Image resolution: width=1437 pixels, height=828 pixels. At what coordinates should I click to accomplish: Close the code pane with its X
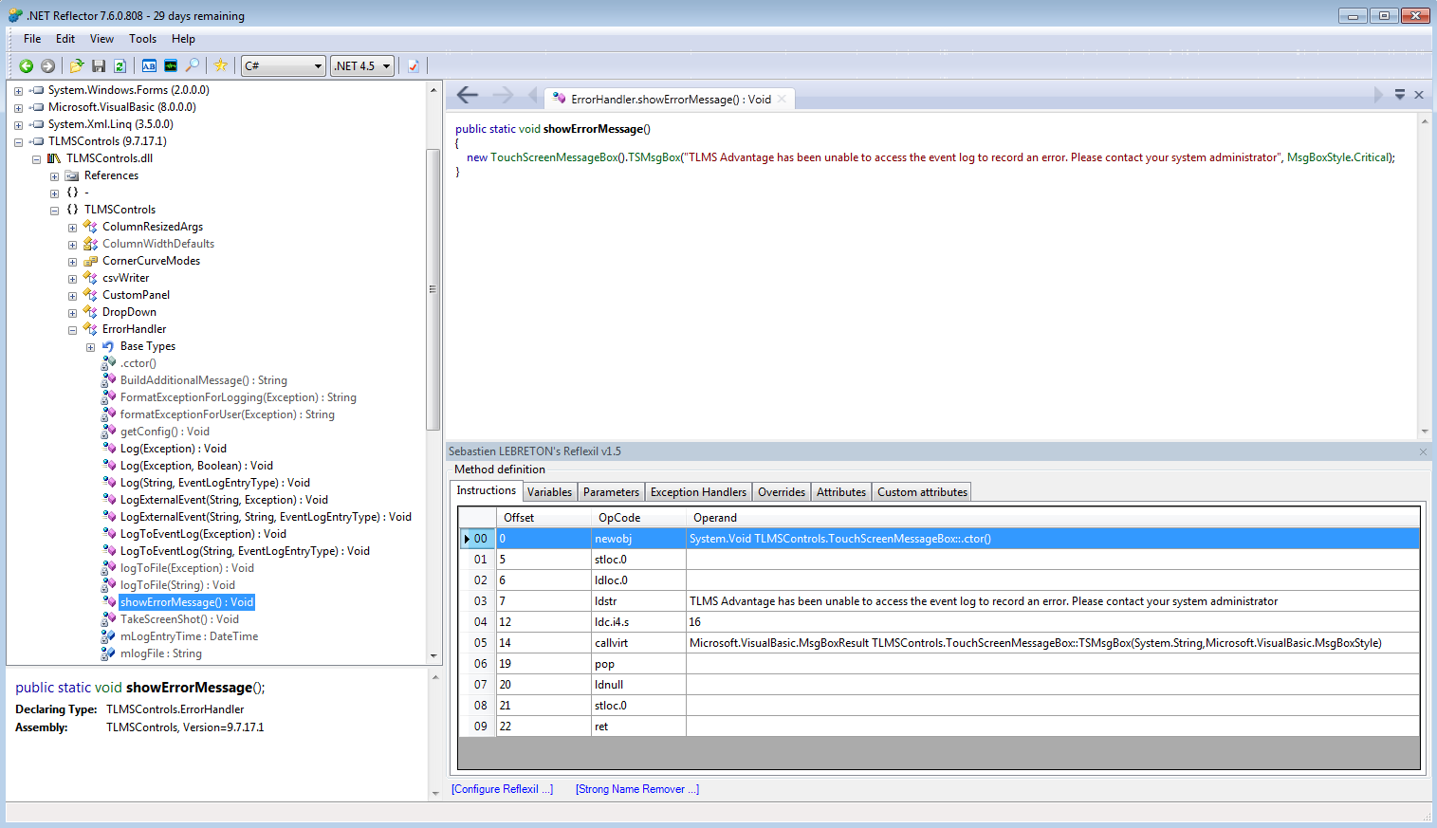pos(1419,95)
